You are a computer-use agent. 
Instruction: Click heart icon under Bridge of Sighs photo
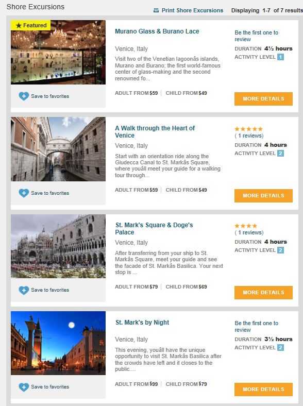coord(24,193)
